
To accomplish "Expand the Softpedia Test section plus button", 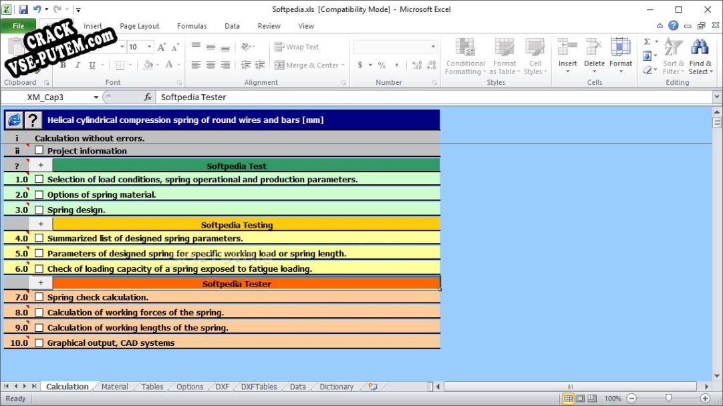I will coord(40,166).
